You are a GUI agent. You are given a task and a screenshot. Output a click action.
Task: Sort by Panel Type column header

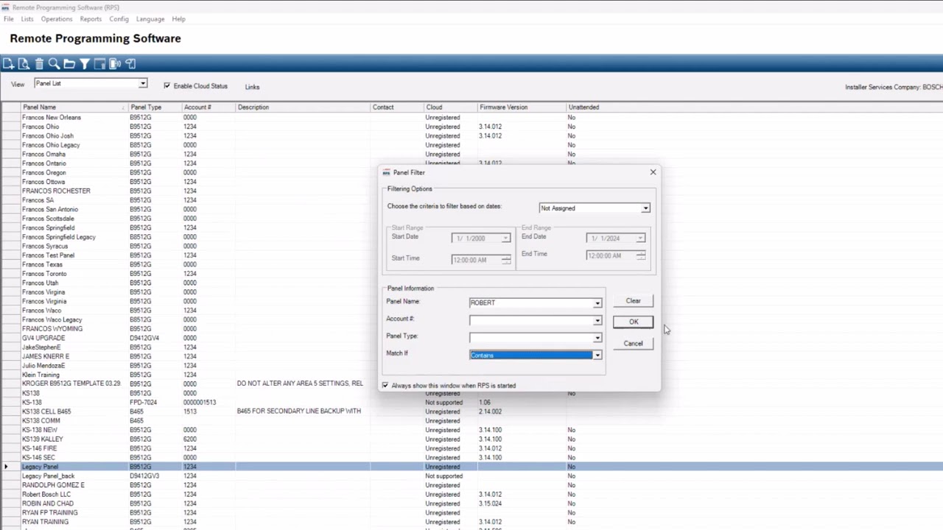pyautogui.click(x=155, y=107)
